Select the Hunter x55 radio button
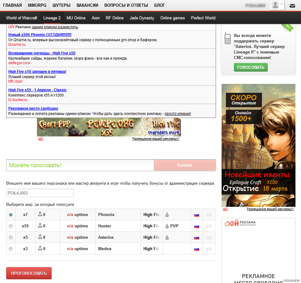This screenshot has width=301, height=283. tap(11, 226)
